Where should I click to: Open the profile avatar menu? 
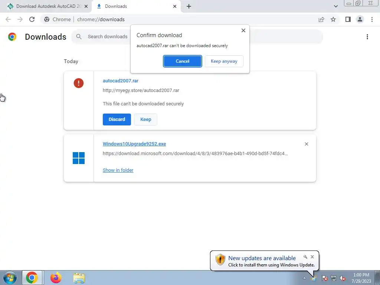[x=360, y=19]
